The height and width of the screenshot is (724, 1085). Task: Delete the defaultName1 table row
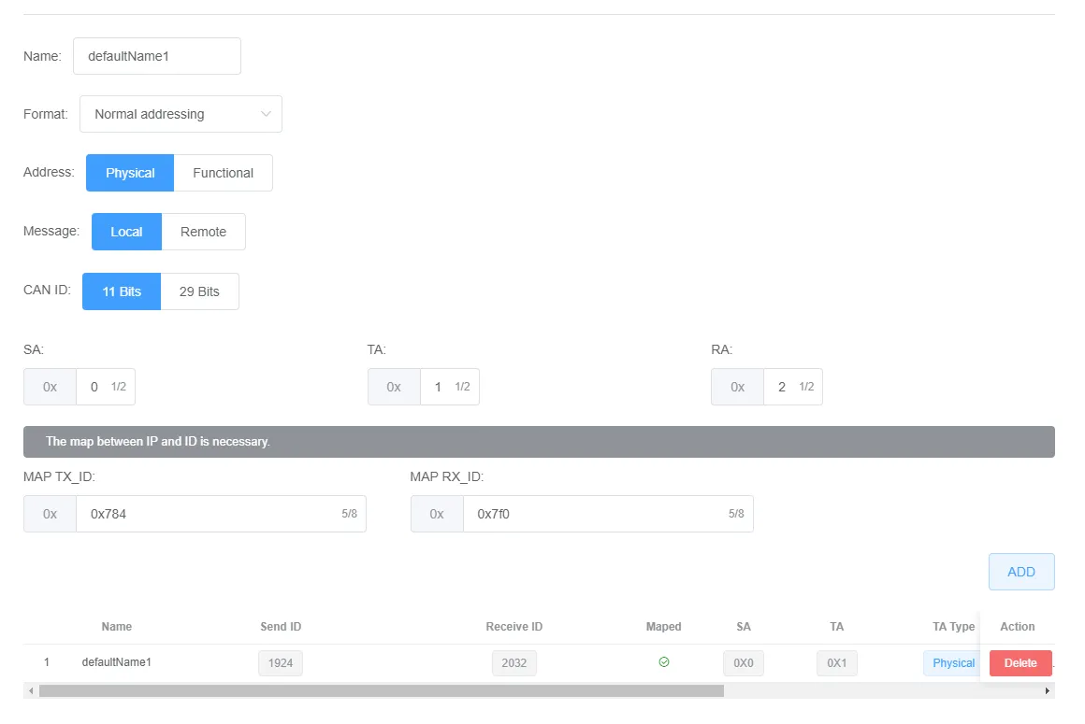tap(1020, 663)
